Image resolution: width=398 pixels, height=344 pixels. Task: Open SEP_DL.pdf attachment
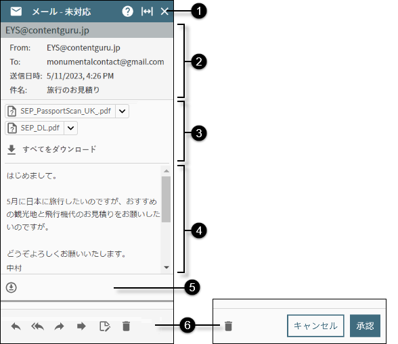pos(35,128)
